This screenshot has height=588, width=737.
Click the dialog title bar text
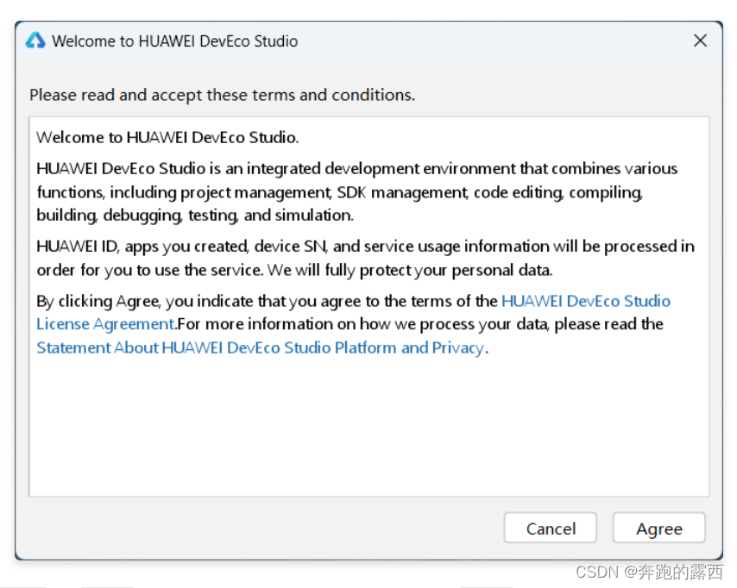(x=174, y=41)
